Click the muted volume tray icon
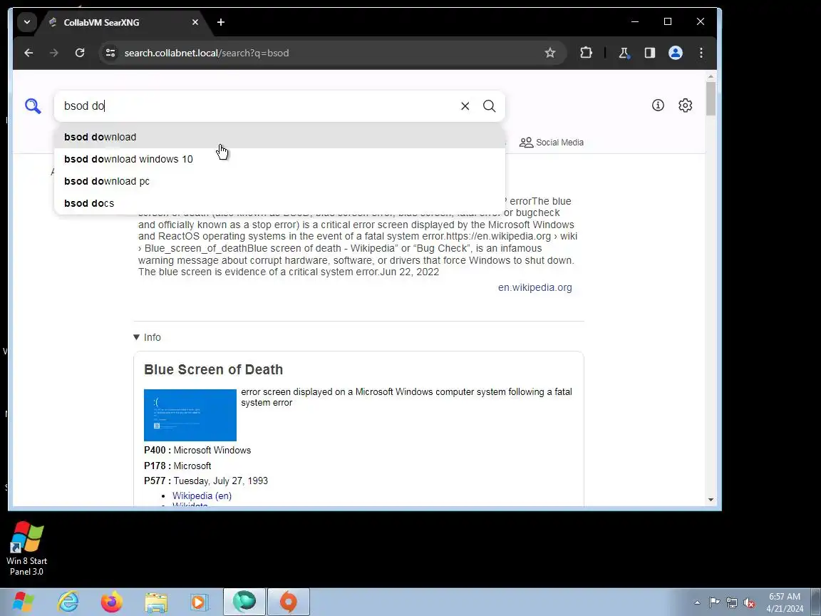 tap(749, 602)
